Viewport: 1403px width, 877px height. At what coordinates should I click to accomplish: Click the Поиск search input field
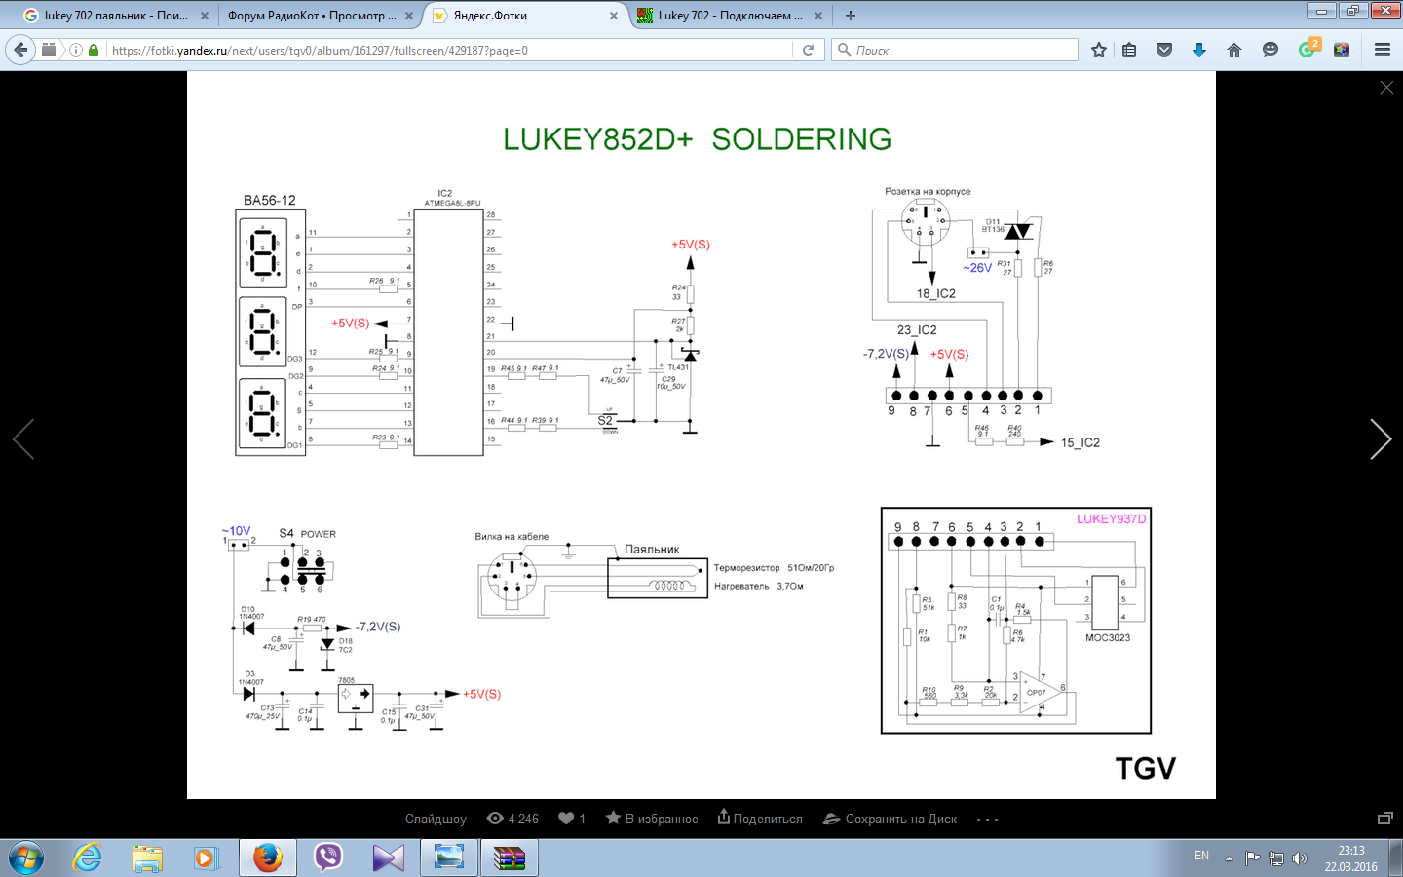click(x=960, y=50)
